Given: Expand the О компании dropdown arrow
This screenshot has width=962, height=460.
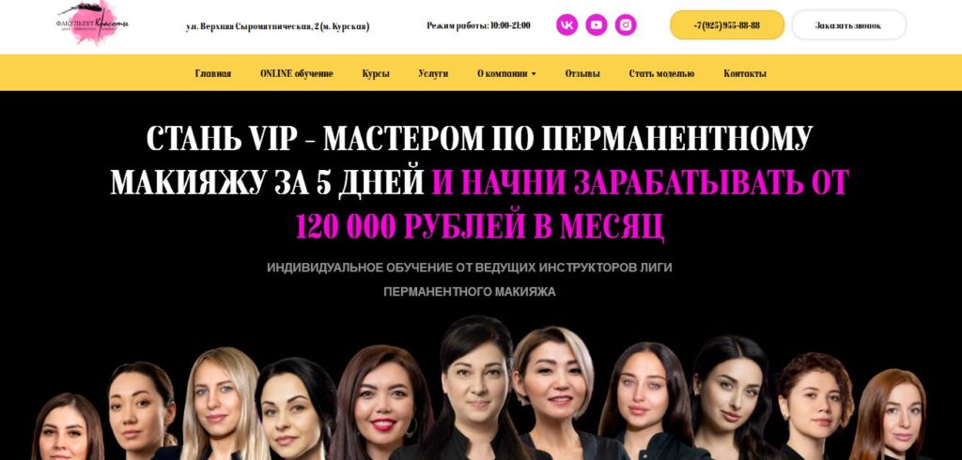Looking at the screenshot, I should [x=534, y=74].
